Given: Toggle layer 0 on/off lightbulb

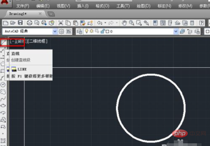Looking at the screenshot, I should point(87,31).
